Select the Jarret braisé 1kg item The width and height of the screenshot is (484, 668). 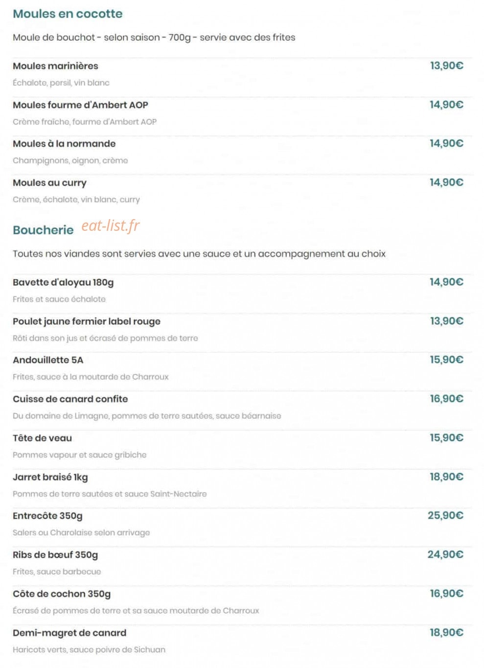point(50,477)
